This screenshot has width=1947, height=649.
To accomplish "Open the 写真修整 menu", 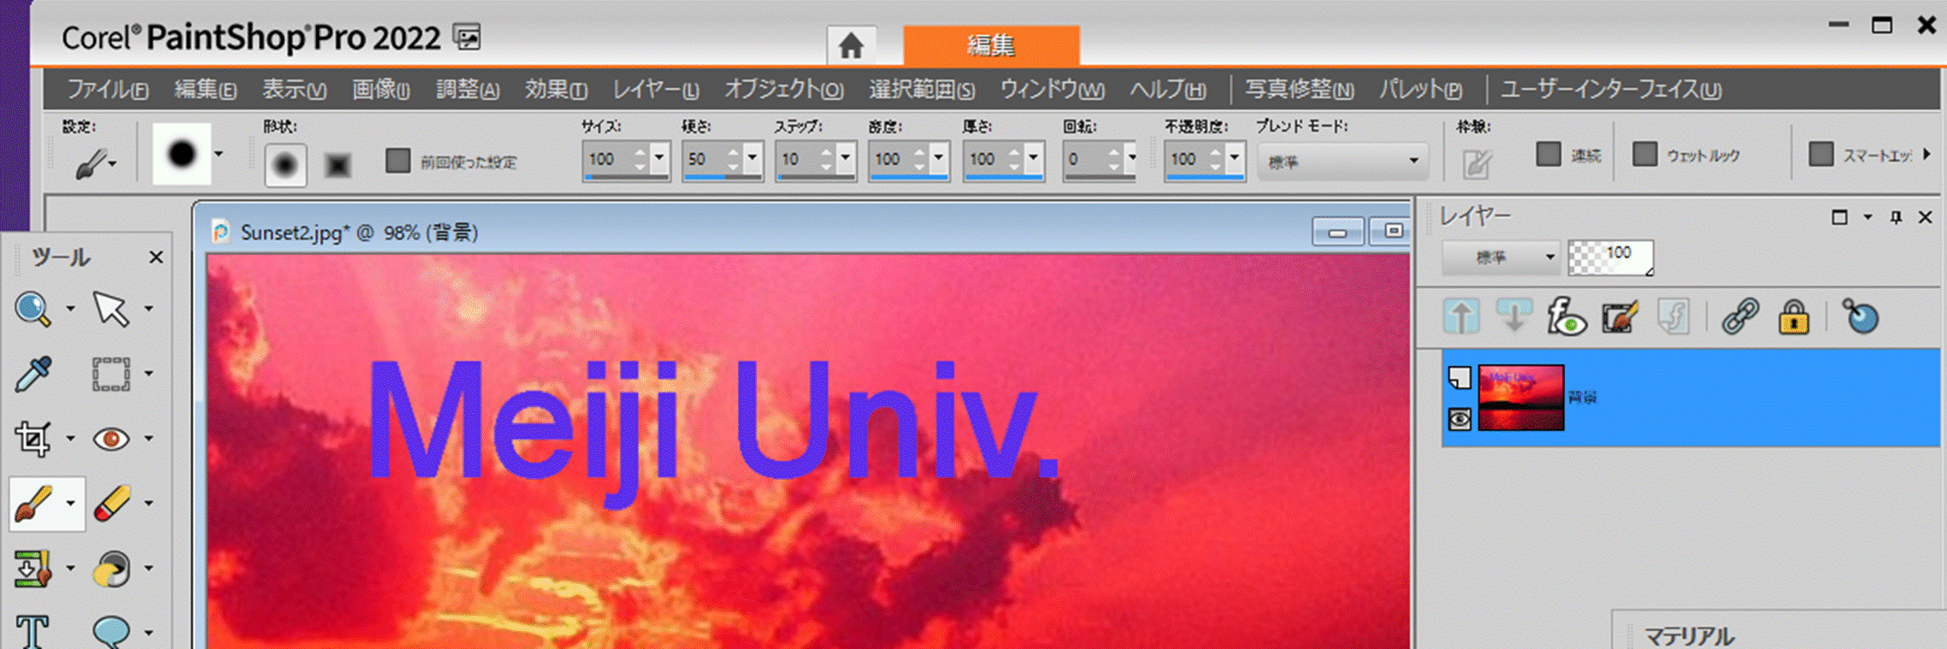I will click(1300, 89).
